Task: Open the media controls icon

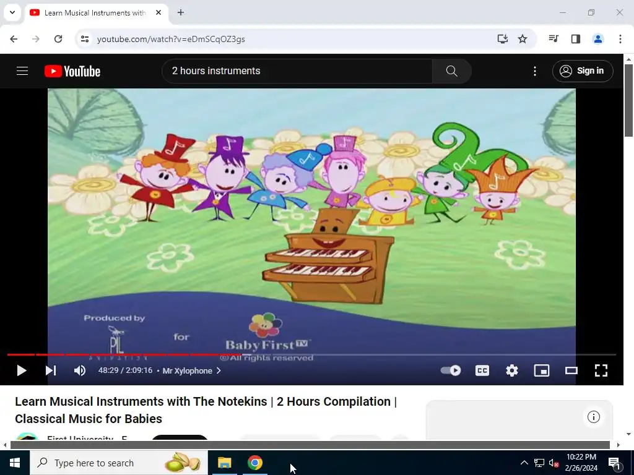Action: (x=554, y=39)
